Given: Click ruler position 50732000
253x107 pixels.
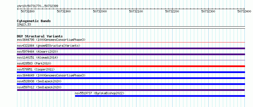Looking at the screenshot, I should [100, 12].
